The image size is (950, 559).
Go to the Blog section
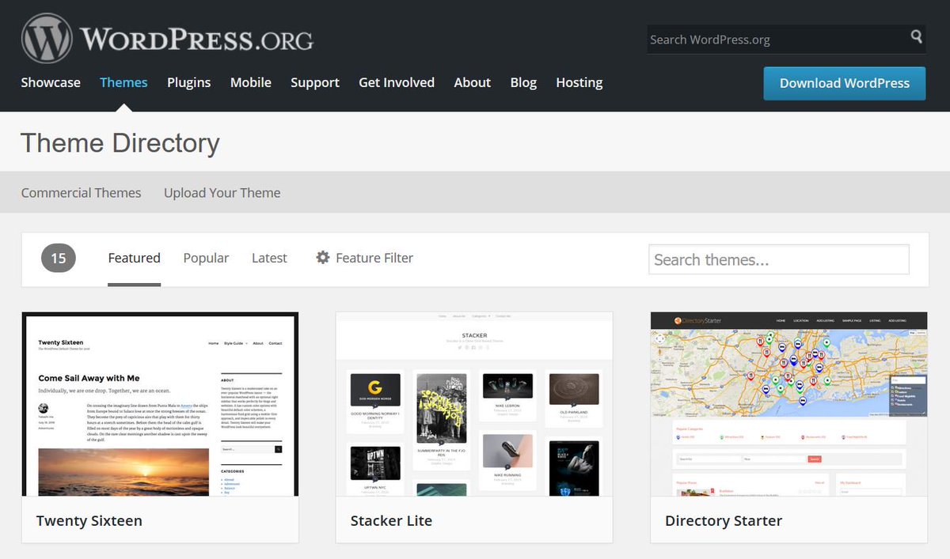coord(523,82)
